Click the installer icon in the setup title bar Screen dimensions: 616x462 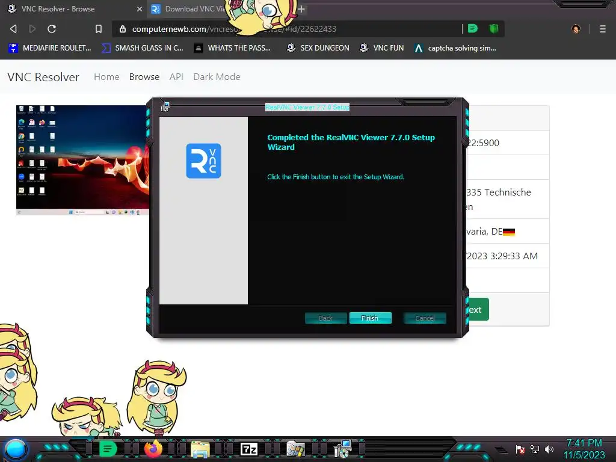(165, 106)
